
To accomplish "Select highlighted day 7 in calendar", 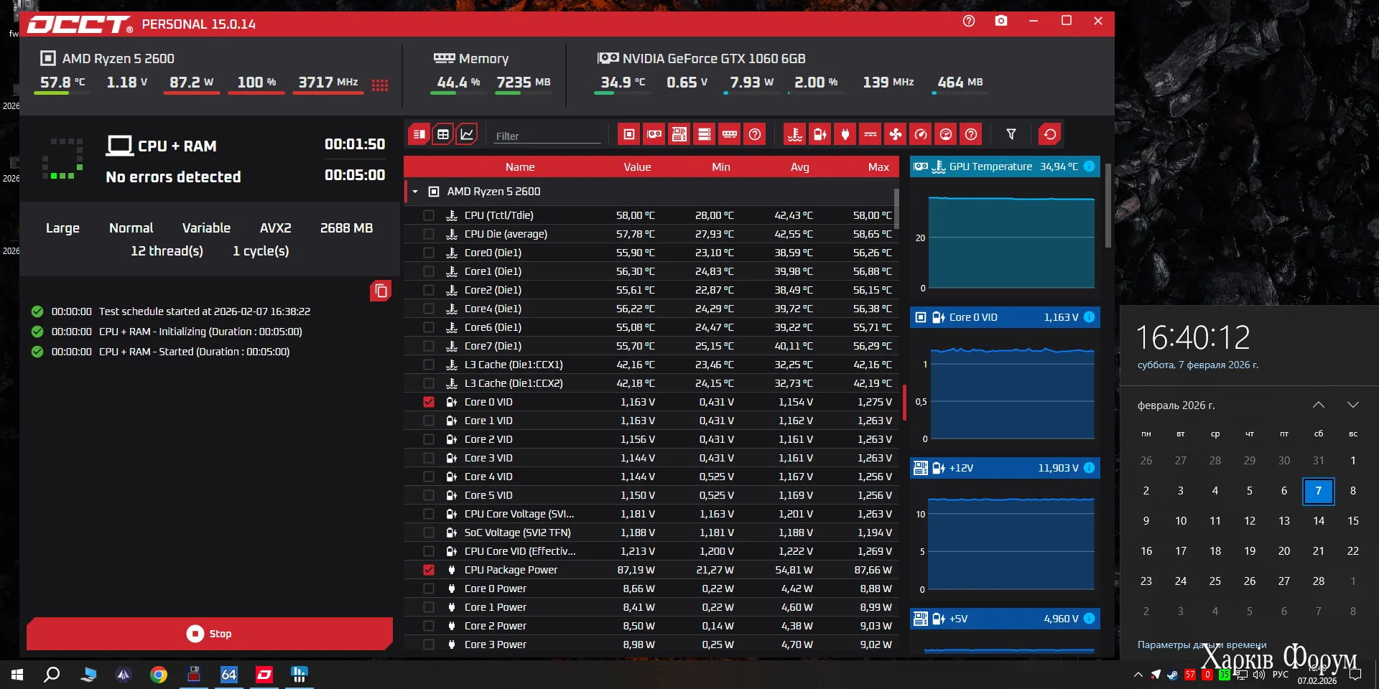I will click(x=1319, y=491).
